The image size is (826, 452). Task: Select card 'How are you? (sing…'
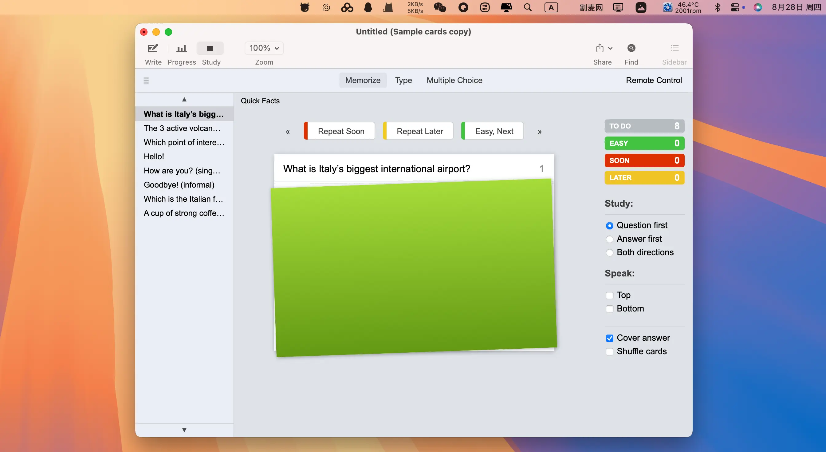(184, 171)
